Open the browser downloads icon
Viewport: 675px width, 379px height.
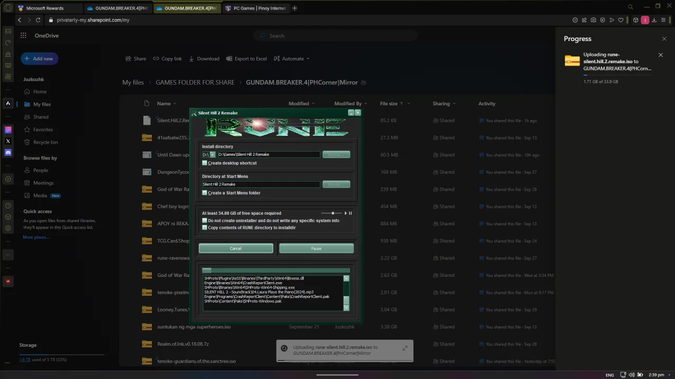pos(654,20)
